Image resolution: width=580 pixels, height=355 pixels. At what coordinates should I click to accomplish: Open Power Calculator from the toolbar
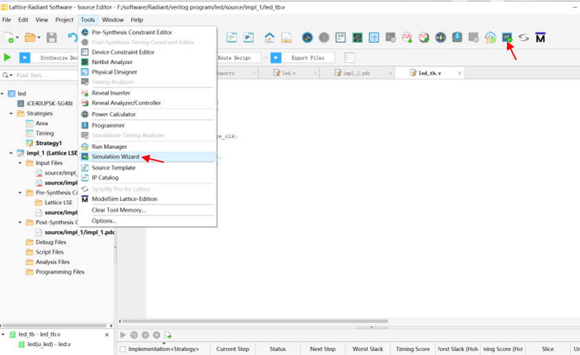click(441, 37)
